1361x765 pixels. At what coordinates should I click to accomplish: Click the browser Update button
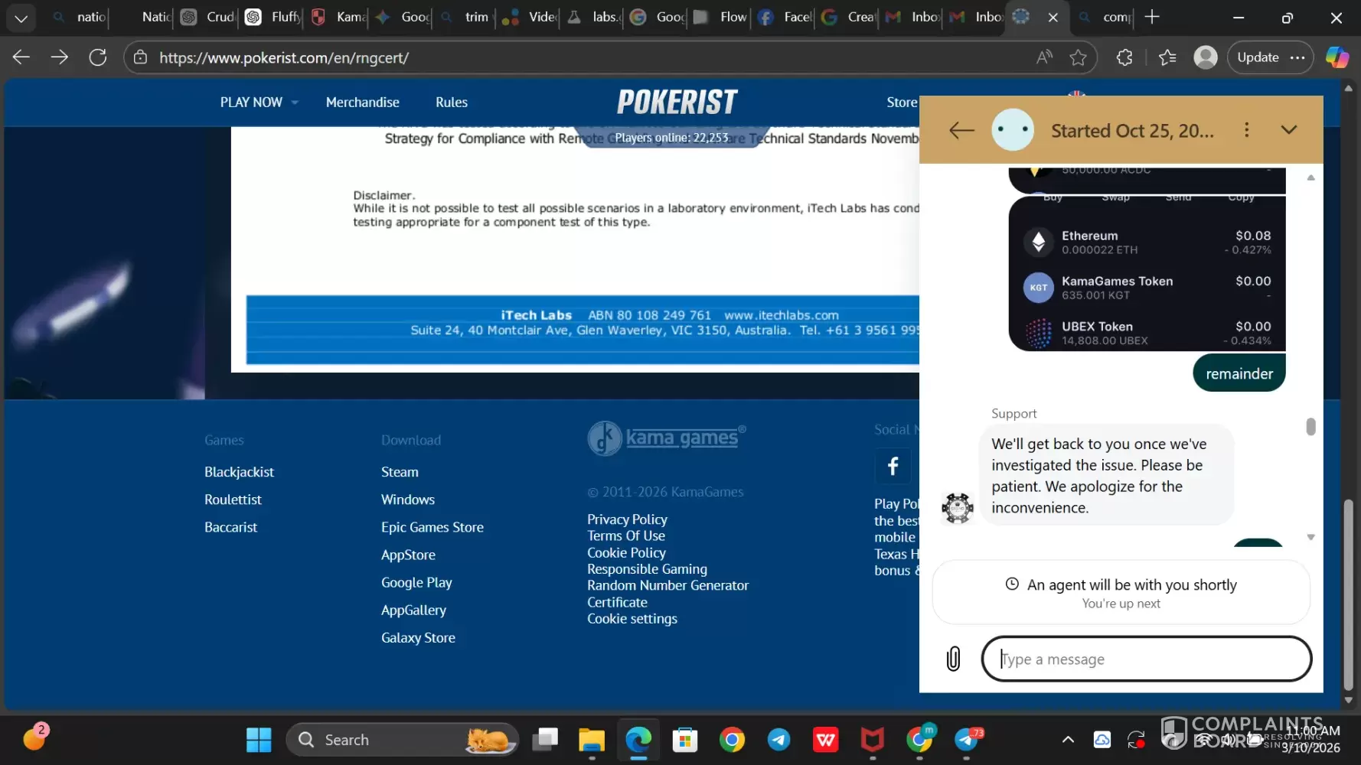(x=1258, y=57)
